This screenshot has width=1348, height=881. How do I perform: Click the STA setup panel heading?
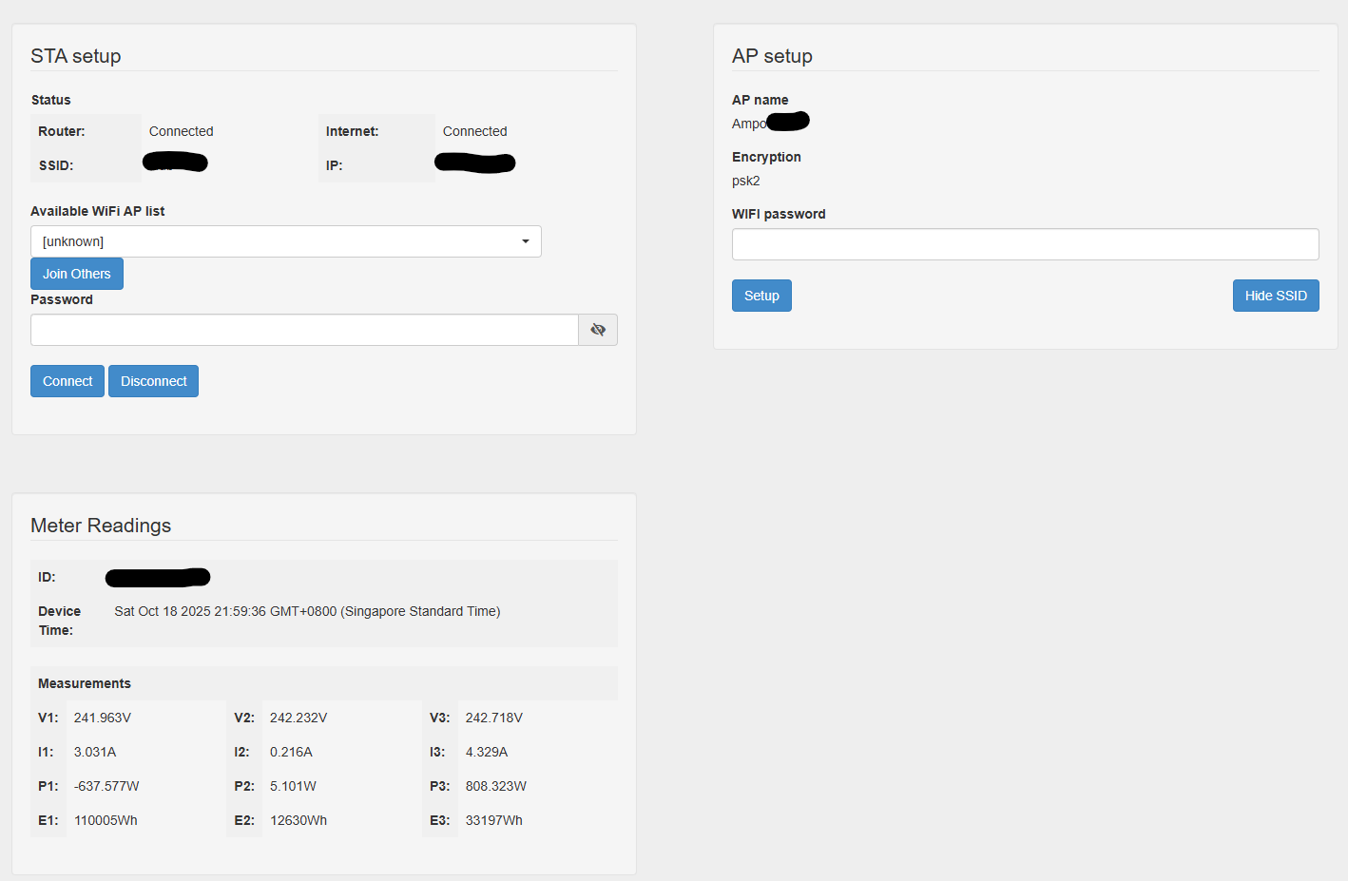coord(76,56)
